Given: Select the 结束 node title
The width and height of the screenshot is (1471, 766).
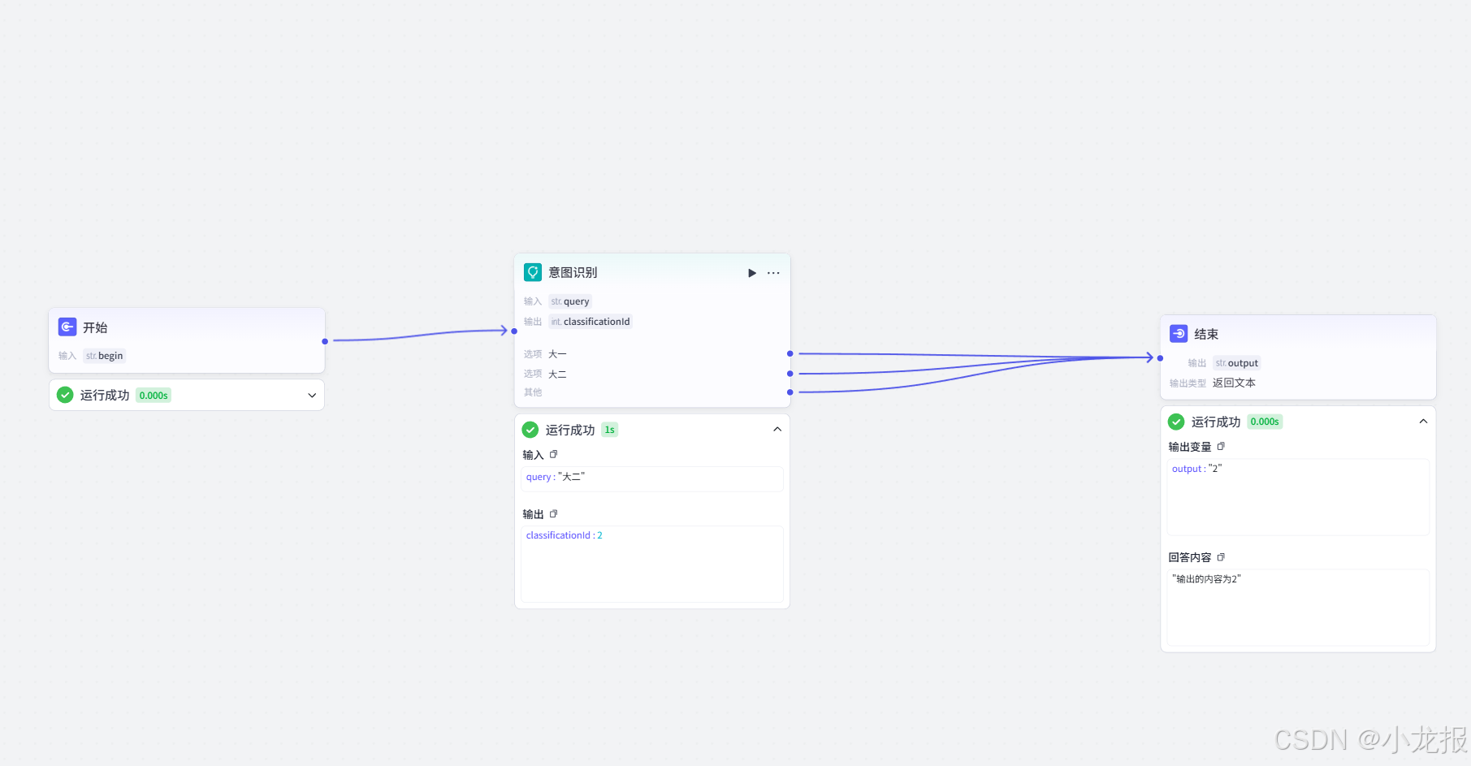Looking at the screenshot, I should point(1206,334).
